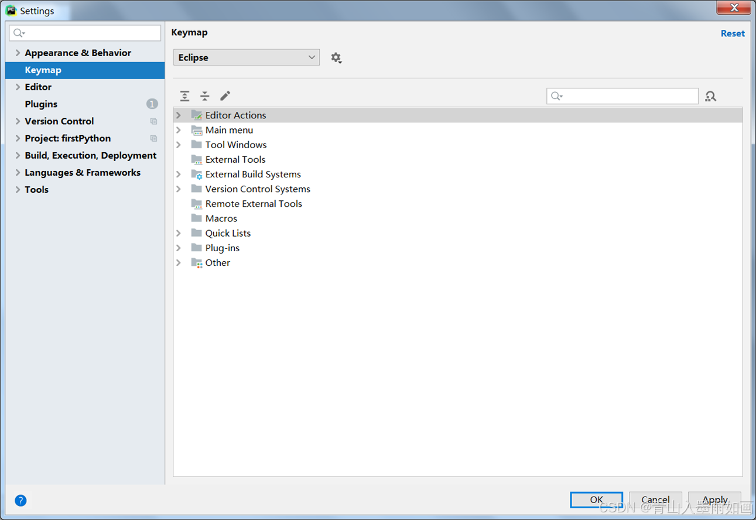Click the Editor Actions folder icon

[197, 115]
